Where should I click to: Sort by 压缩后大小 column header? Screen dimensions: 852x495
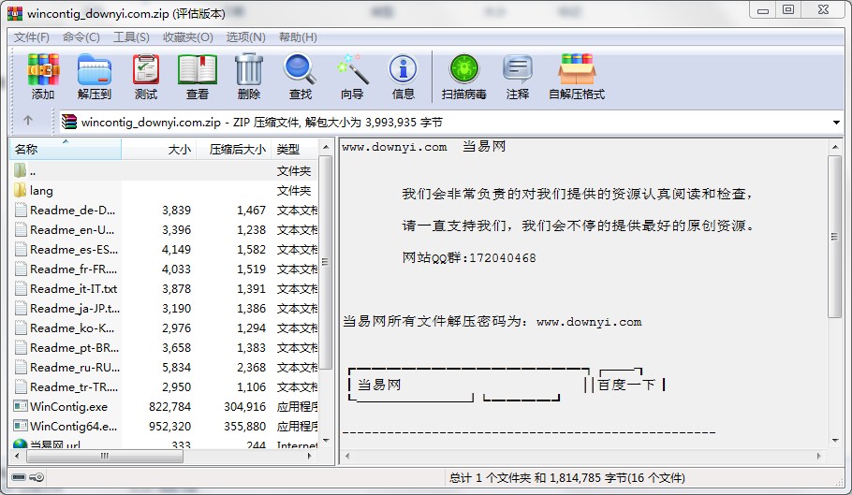(237, 150)
